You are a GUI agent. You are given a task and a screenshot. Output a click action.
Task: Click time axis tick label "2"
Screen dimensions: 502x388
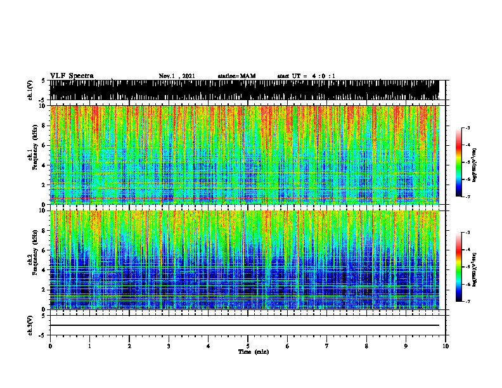129,346
